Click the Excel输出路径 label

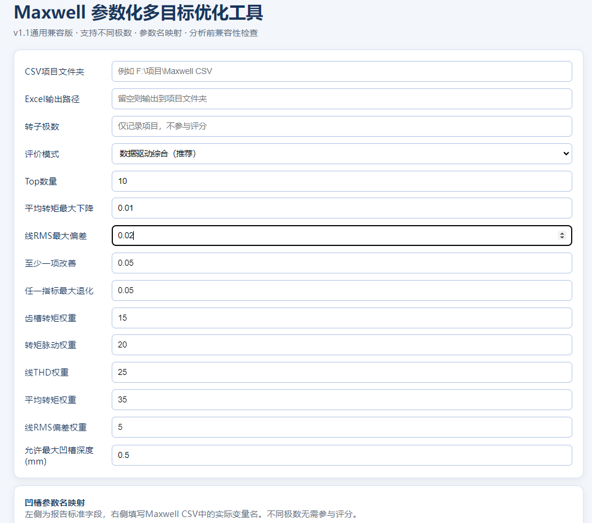[52, 99]
